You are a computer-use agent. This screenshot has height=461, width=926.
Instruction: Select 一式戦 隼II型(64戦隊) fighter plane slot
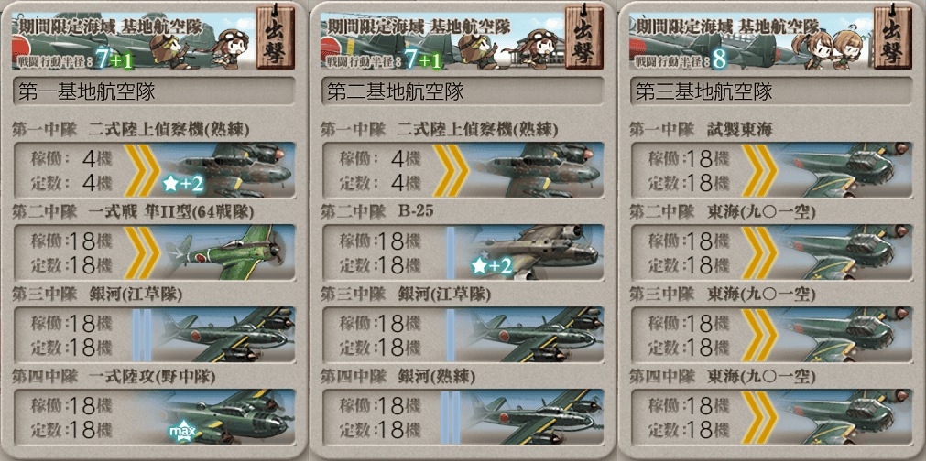154,252
